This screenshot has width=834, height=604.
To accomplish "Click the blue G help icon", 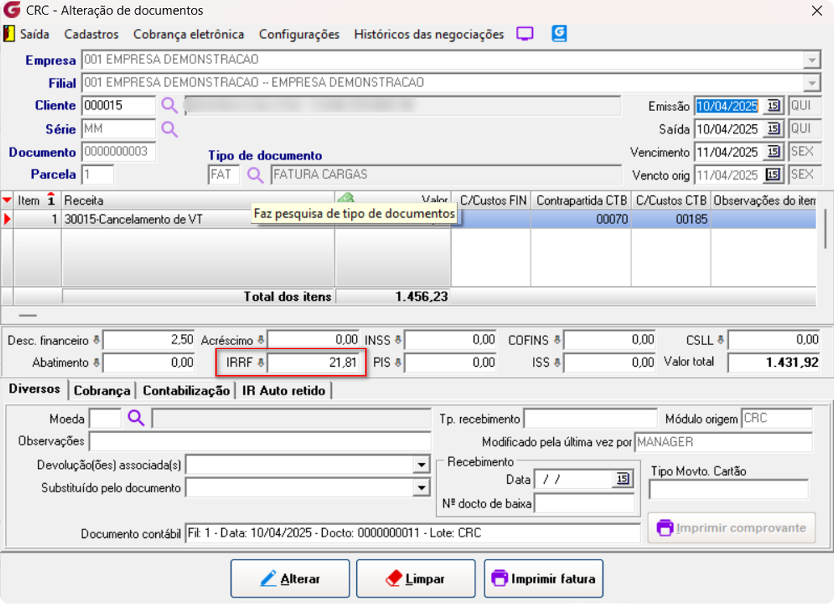I will pyautogui.click(x=559, y=34).
